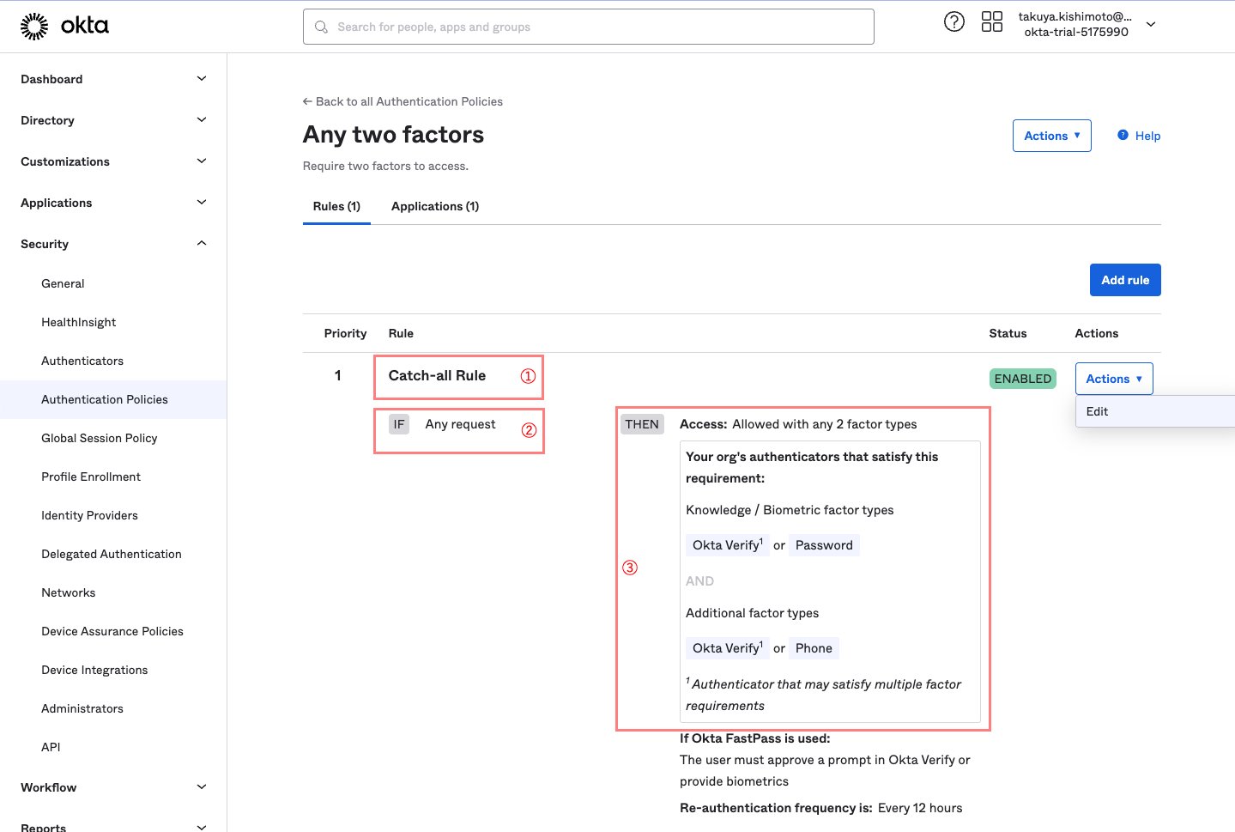Image resolution: width=1235 pixels, height=832 pixels.
Task: Open Authenticators in the Security menu
Action: tap(82, 361)
